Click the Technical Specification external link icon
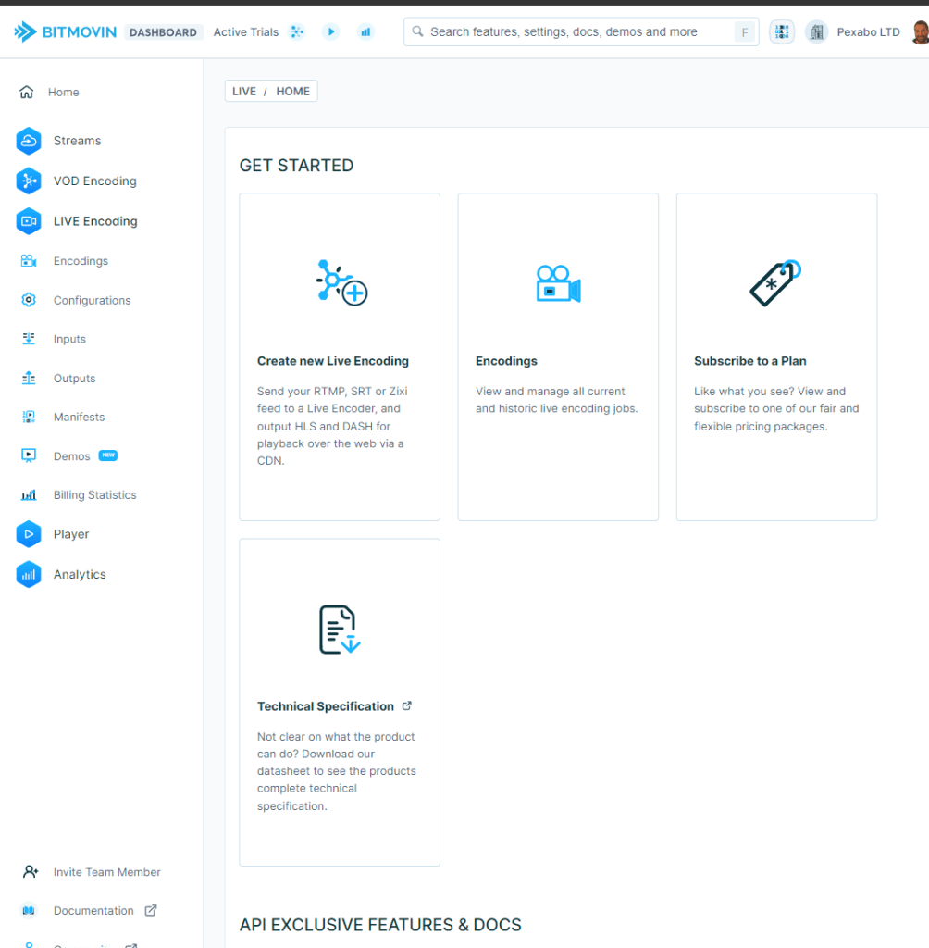929x948 pixels. click(x=407, y=705)
